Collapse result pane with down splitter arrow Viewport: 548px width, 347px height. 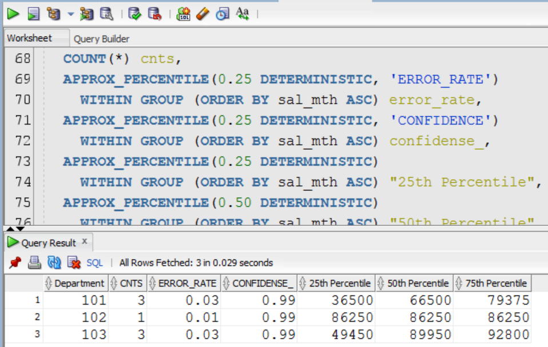[21, 229]
